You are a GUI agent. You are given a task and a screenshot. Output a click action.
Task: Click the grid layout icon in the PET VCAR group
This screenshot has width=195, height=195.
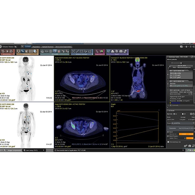(x=51, y=51)
